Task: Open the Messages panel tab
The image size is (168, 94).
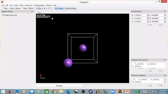Action: [x=59, y=86]
